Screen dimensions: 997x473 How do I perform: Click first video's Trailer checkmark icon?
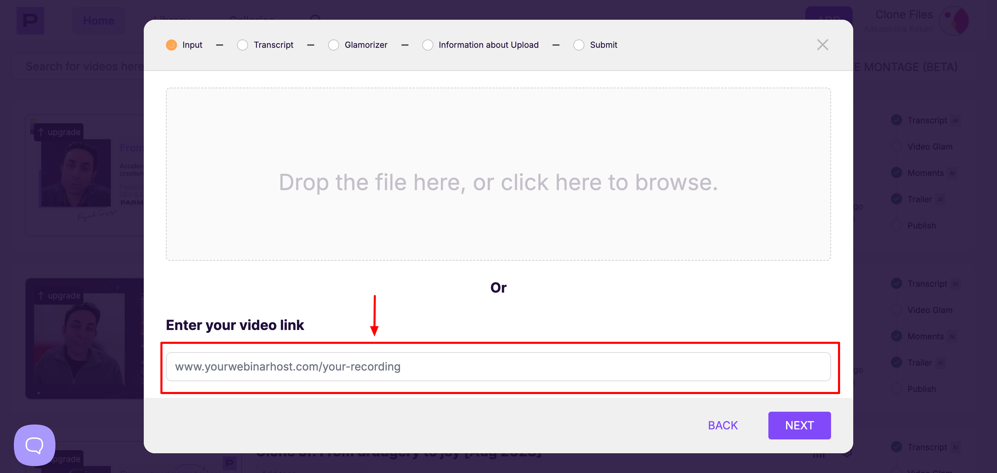[897, 199]
